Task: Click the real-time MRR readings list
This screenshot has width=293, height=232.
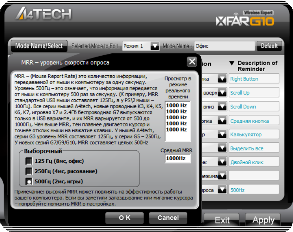Action: click(x=178, y=121)
